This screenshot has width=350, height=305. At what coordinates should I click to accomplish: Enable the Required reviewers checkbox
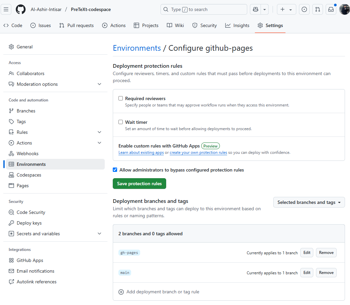click(120, 98)
